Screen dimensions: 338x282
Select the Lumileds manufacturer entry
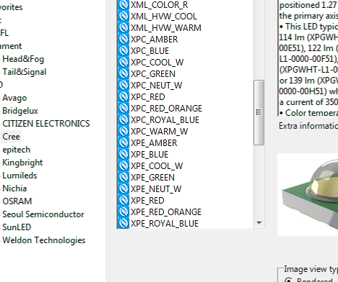pyautogui.click(x=19, y=176)
